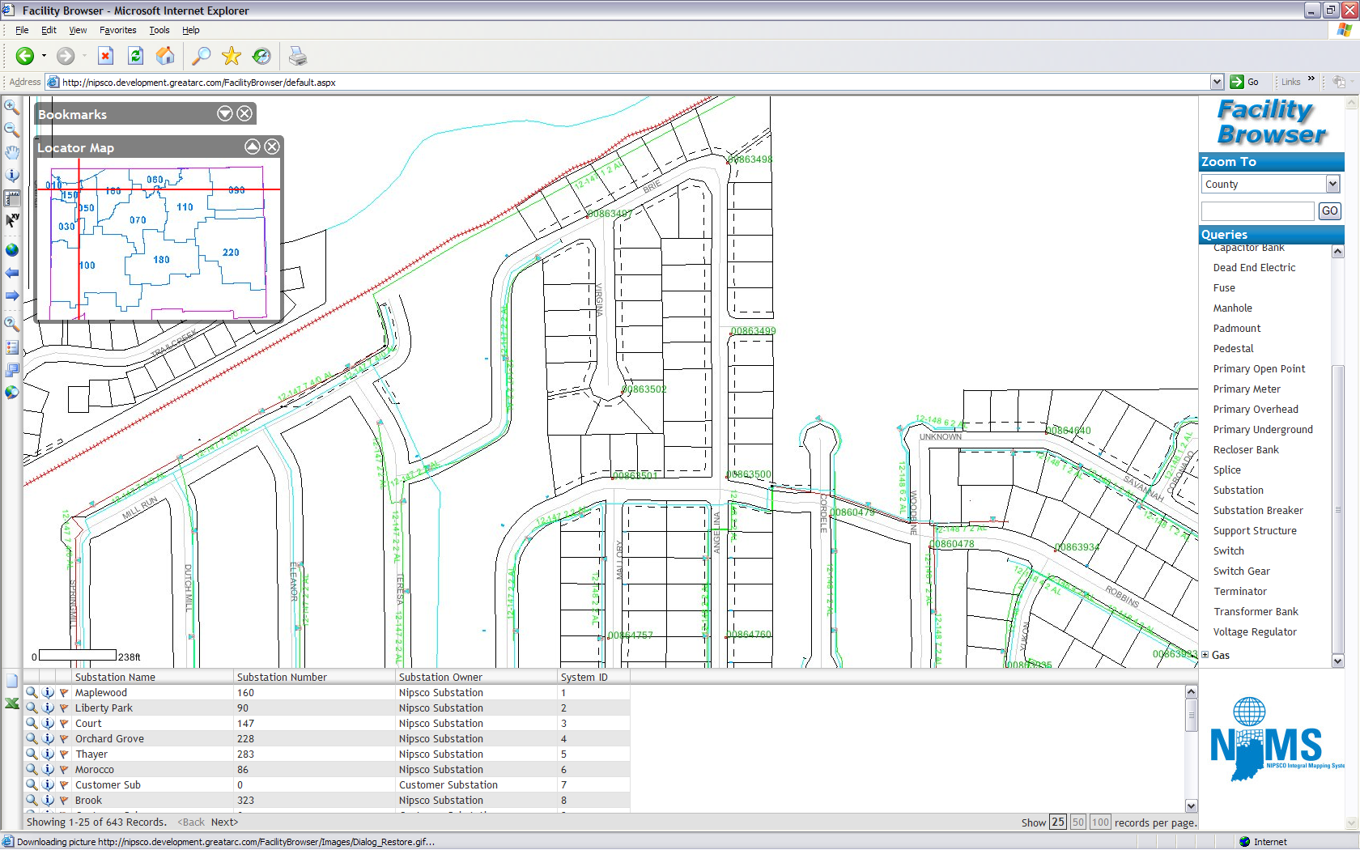Screen dimensions: 1360x850
Task: Show 50 records per page
Action: coord(1077,822)
